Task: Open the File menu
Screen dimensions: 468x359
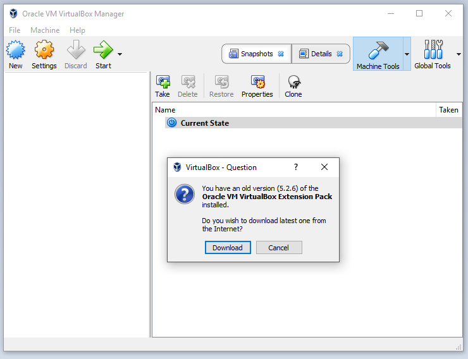Action: pos(15,30)
